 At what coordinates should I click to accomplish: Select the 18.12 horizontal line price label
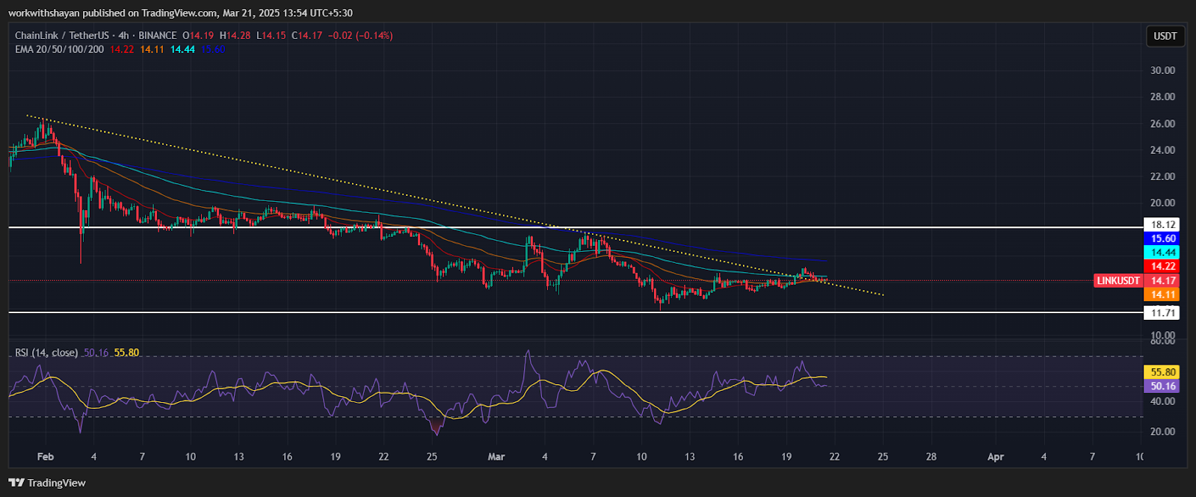coord(1163,225)
